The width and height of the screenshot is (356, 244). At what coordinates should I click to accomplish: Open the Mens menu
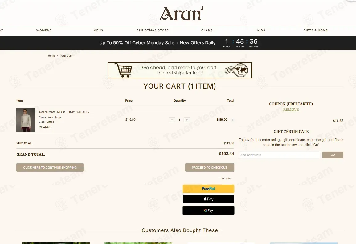98,30
